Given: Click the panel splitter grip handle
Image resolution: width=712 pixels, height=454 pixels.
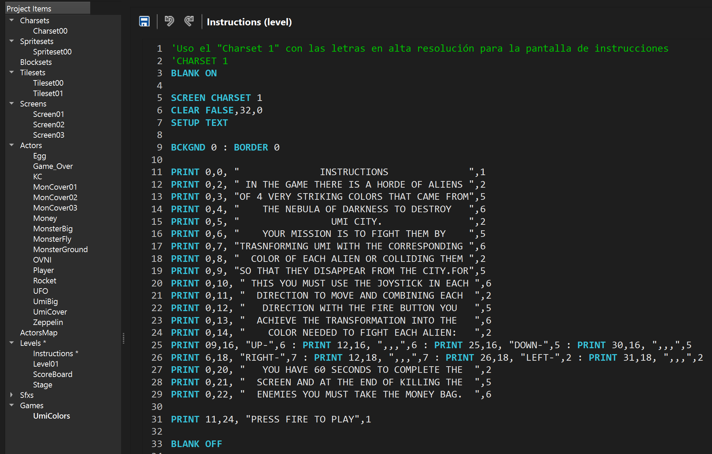Looking at the screenshot, I should [x=124, y=338].
